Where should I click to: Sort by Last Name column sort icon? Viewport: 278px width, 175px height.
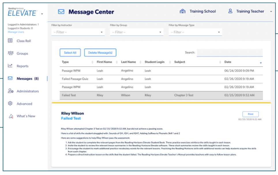point(140,62)
